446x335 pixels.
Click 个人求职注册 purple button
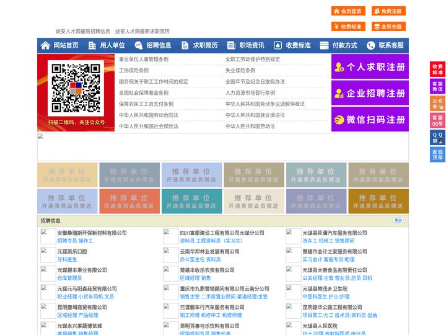(x=370, y=66)
